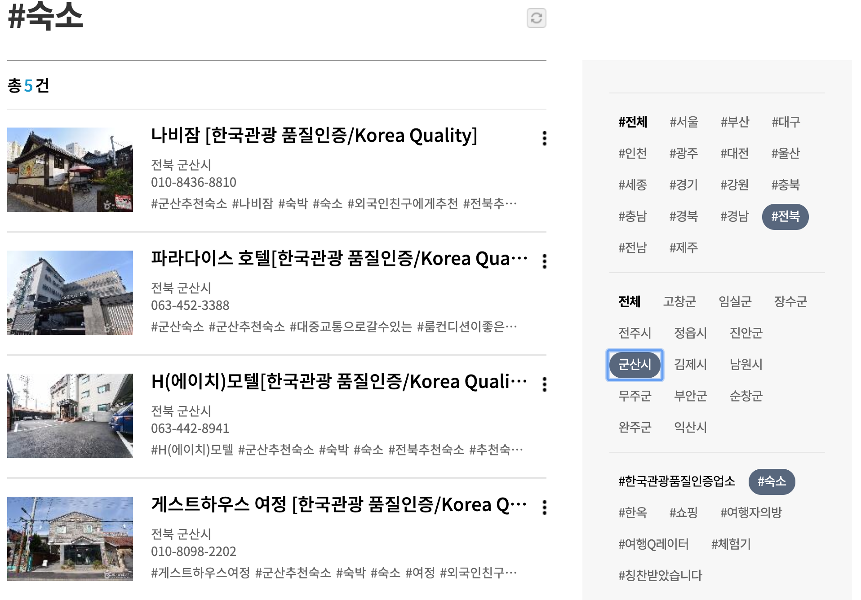Open the options menu for H(에이치)모텔
861x600 pixels.
(x=544, y=385)
